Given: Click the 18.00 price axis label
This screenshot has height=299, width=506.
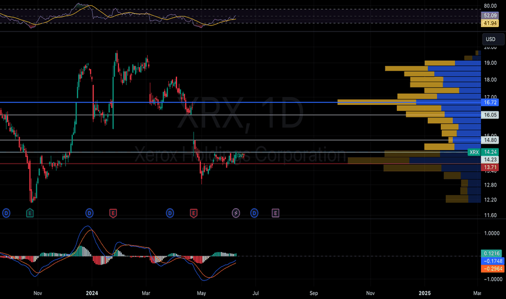Looking at the screenshot, I should [490, 80].
